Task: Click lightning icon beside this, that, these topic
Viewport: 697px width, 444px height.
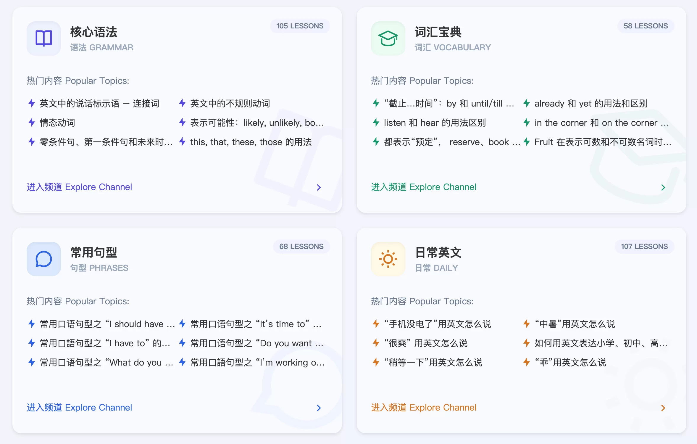Action: 182,141
